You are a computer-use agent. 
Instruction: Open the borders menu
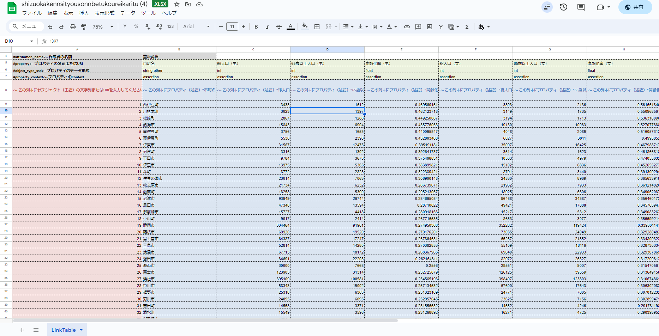(x=317, y=27)
